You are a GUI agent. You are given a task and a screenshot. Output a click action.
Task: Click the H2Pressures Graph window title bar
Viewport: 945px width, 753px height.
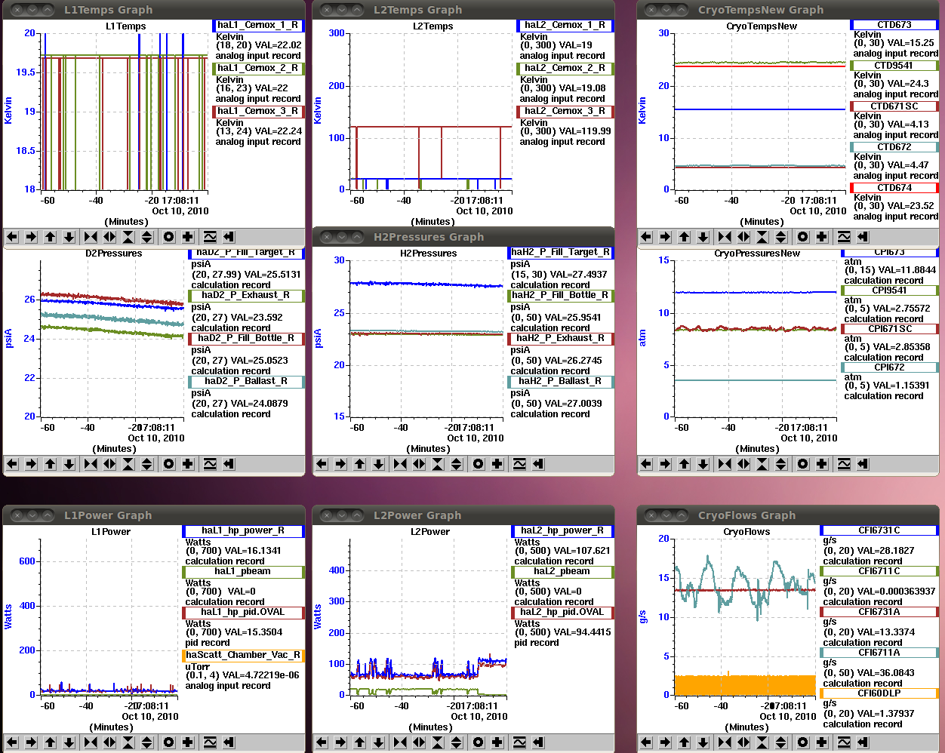(463, 237)
